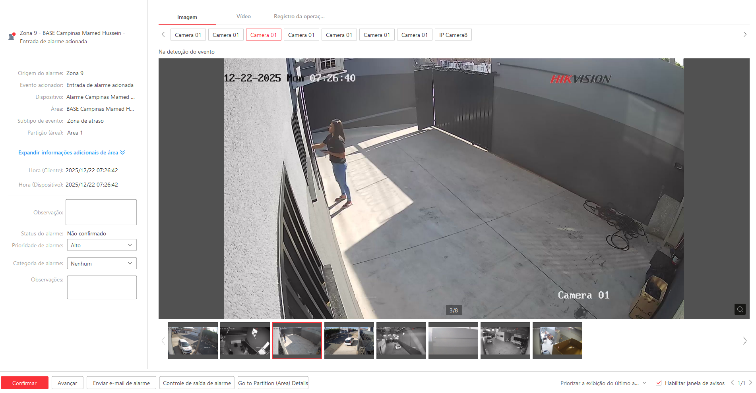Go to next thumbnails with right arrow

744,341
